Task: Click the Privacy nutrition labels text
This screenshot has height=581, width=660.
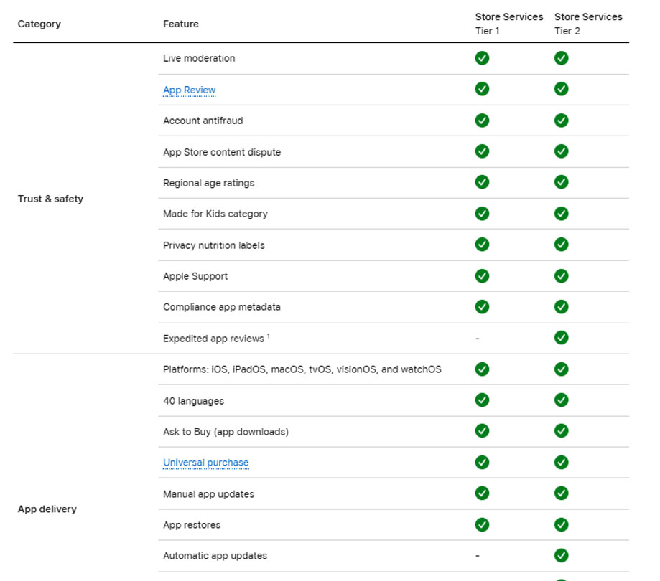Action: [214, 245]
